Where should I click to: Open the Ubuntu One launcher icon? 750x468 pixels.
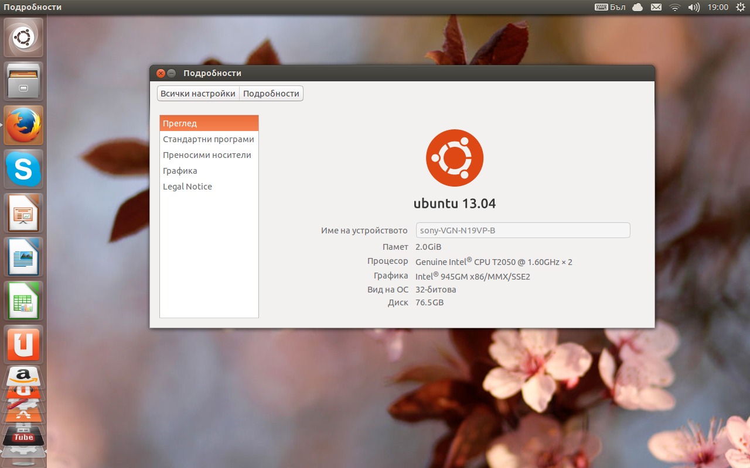pos(23,345)
